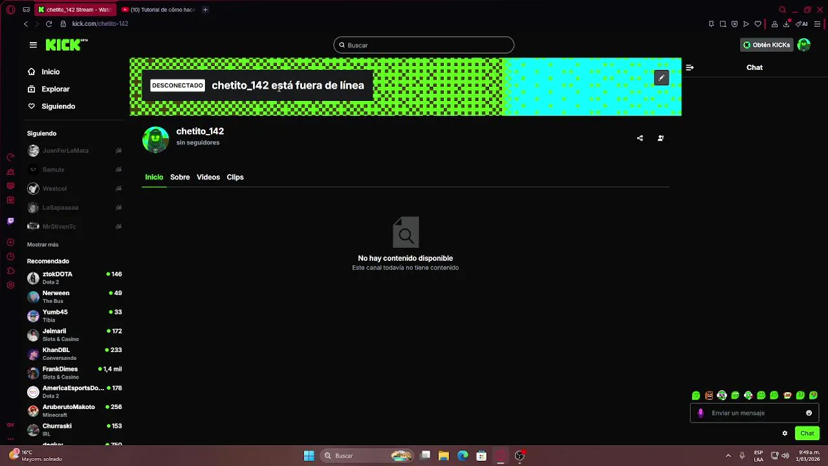The image size is (828, 466).
Task: Open the emoji picker in chat input
Action: [x=809, y=413]
